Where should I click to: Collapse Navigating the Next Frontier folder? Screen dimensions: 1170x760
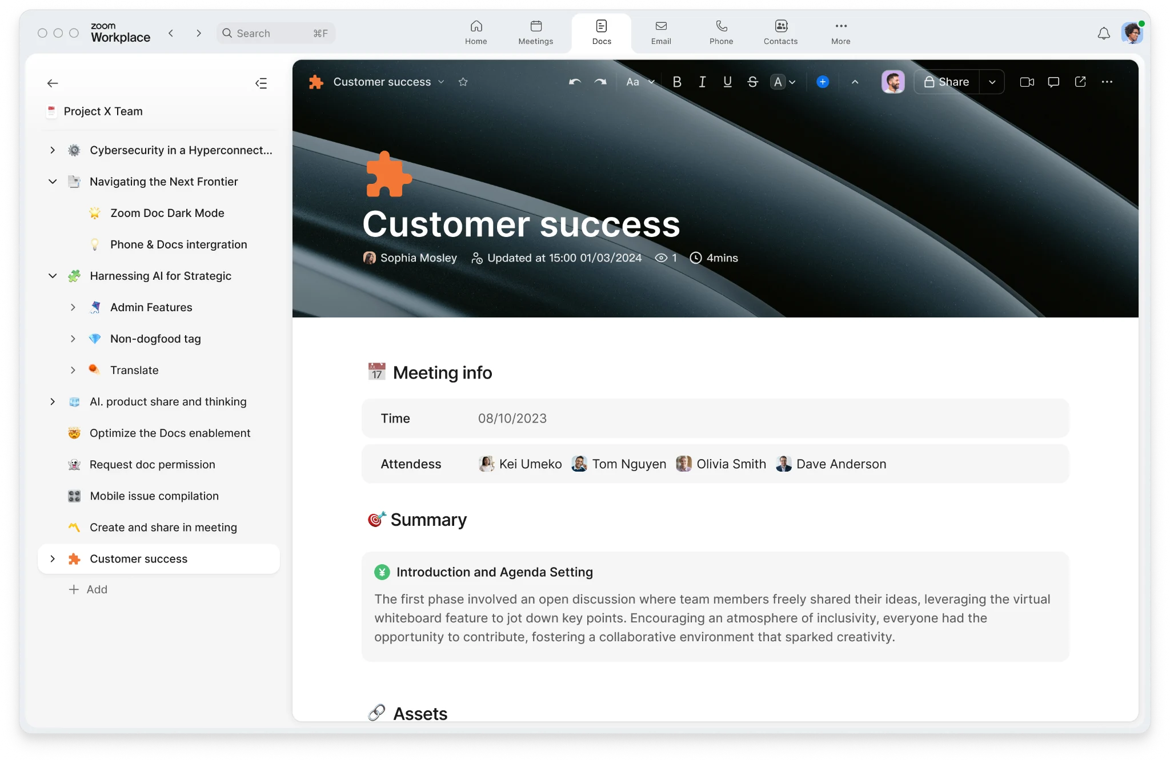point(53,182)
